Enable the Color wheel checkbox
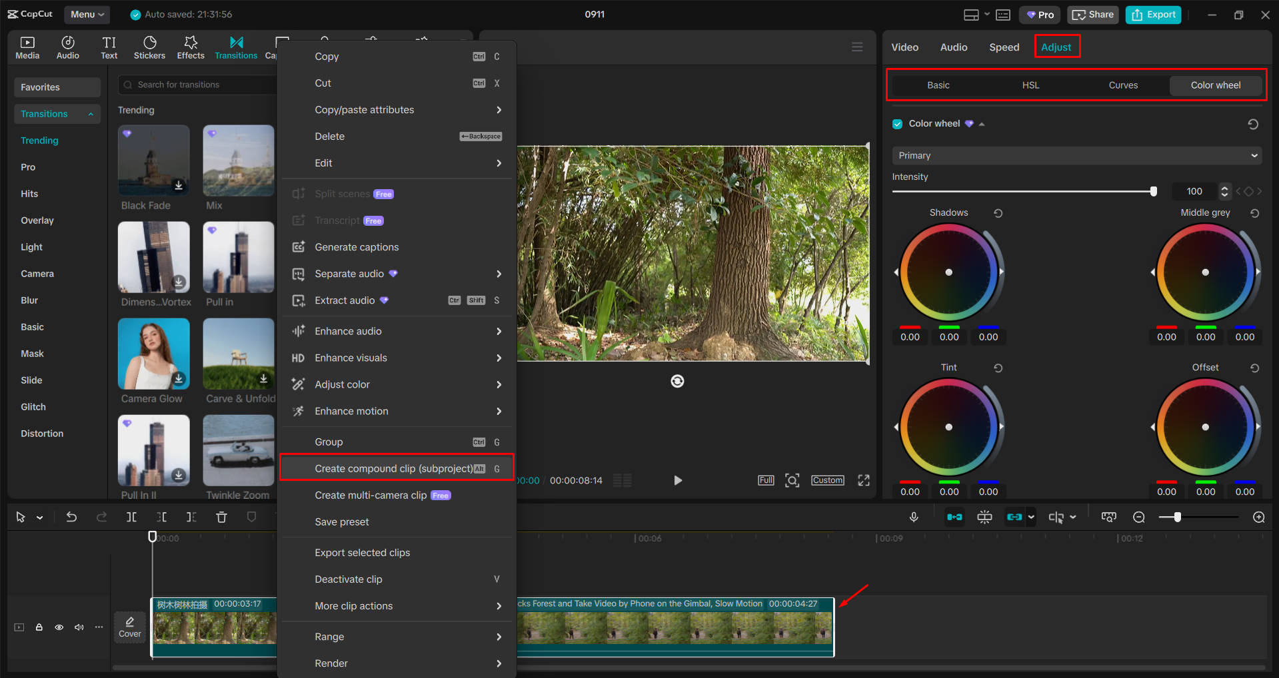This screenshot has height=678, width=1279. [x=898, y=123]
